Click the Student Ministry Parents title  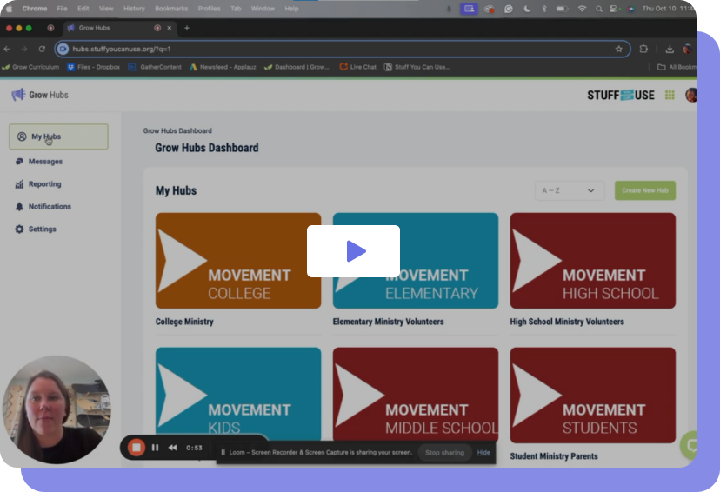pyautogui.click(x=554, y=456)
